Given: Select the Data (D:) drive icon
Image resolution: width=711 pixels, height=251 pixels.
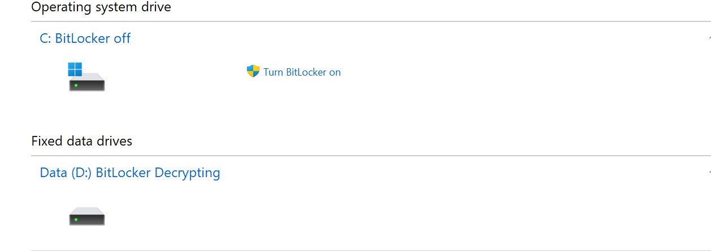Looking at the screenshot, I should click(x=86, y=217).
